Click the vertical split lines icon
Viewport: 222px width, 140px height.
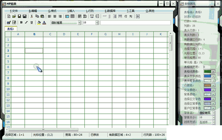point(120,16)
